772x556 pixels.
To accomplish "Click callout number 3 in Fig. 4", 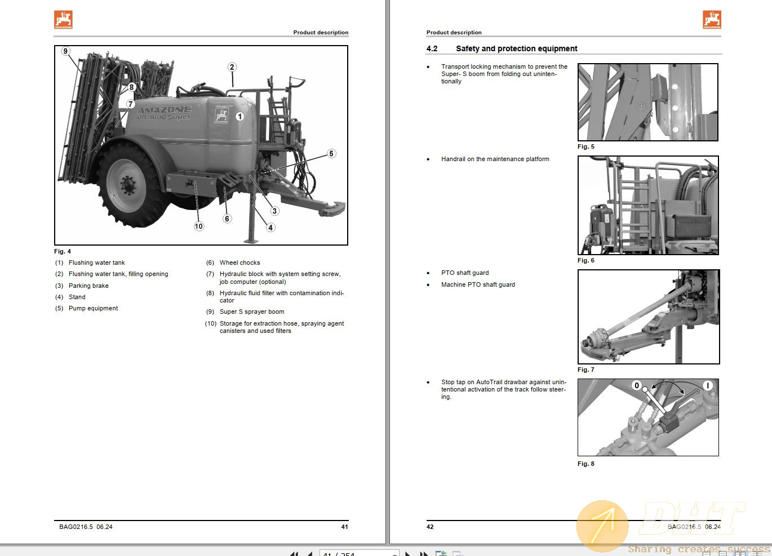I will (274, 211).
